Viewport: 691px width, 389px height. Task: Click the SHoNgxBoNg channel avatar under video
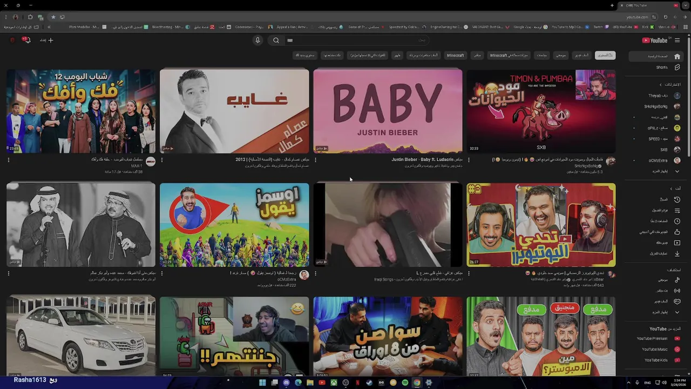tap(611, 162)
